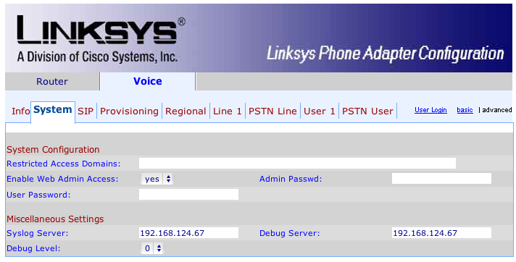Viewport: 516px width, 262px height.
Task: Expand the Enable Web Admin Access dropdown
Action: pos(157,179)
